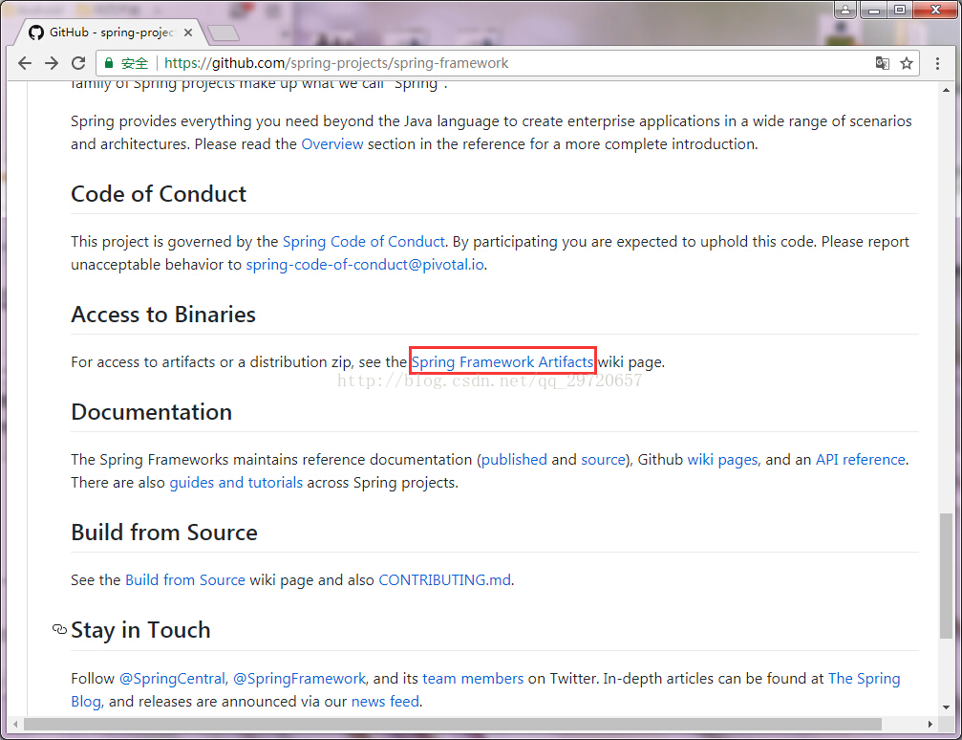Open a new tab with the new tab button
The height and width of the screenshot is (740, 962).
tap(223, 33)
